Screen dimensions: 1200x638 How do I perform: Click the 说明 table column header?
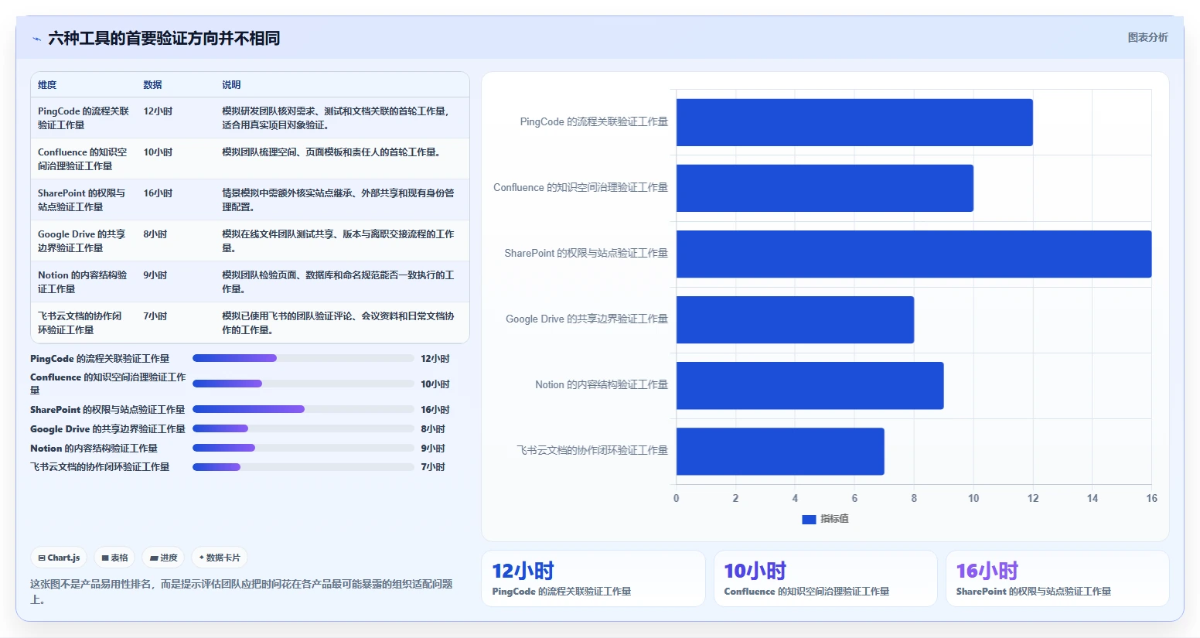click(231, 85)
